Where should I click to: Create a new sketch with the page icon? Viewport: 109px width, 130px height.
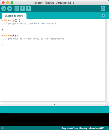(17, 9)
